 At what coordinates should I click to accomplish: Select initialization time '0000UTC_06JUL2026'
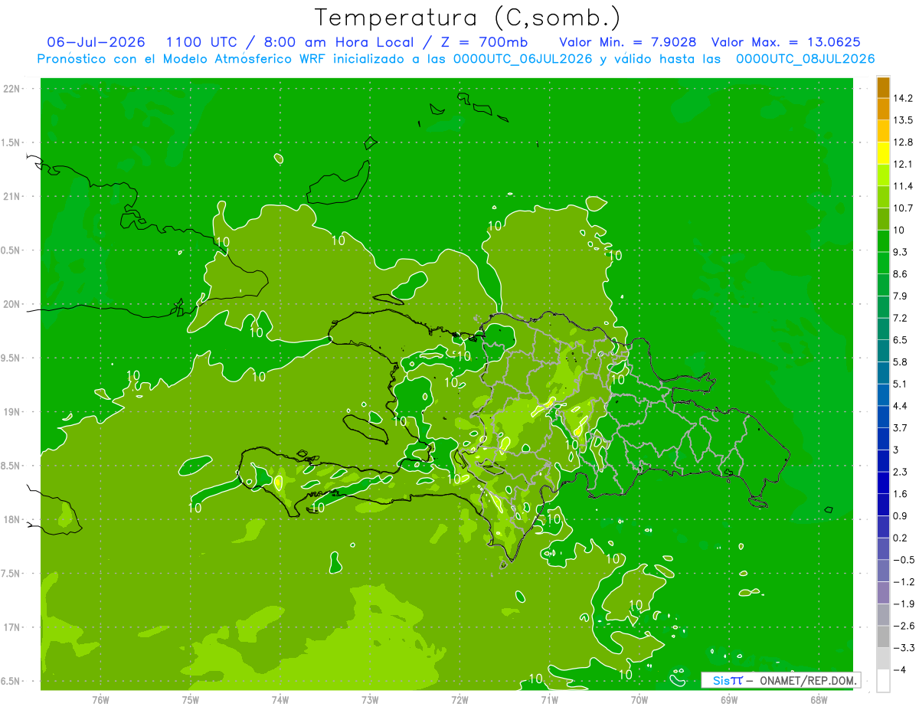click(x=523, y=59)
